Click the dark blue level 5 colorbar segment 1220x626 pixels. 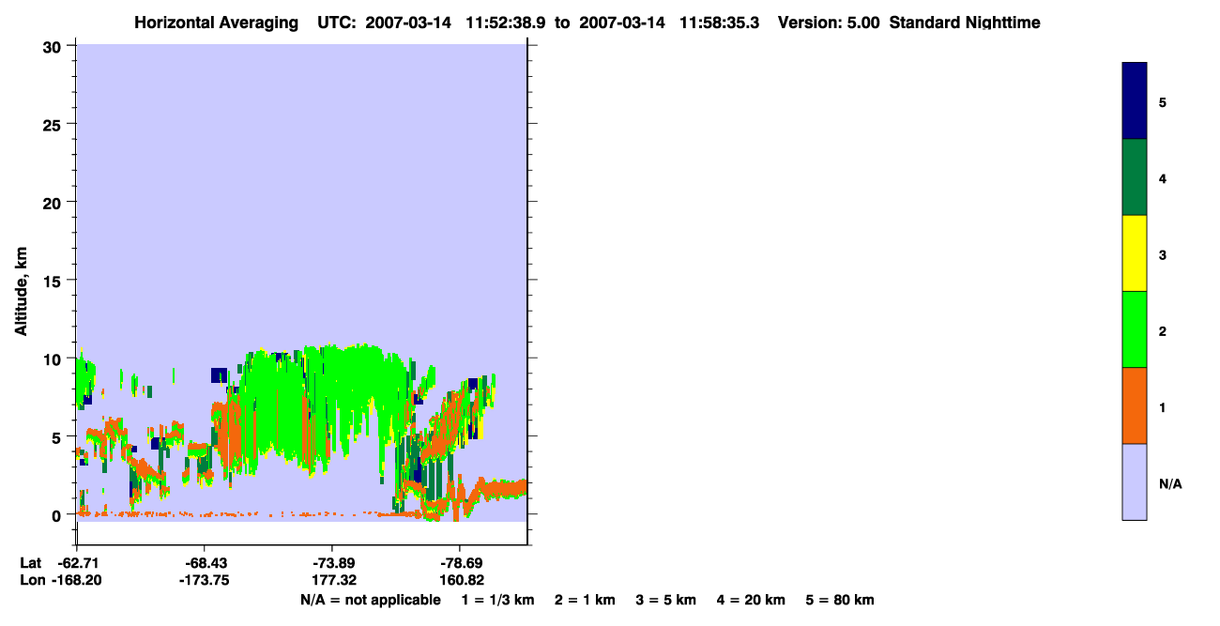coord(1135,101)
